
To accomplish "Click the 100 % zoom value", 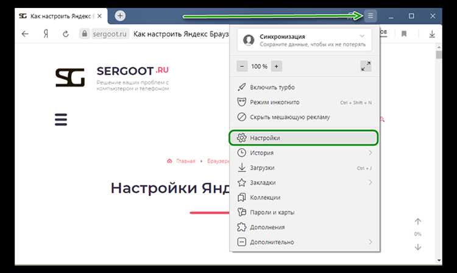I will pyautogui.click(x=259, y=66).
